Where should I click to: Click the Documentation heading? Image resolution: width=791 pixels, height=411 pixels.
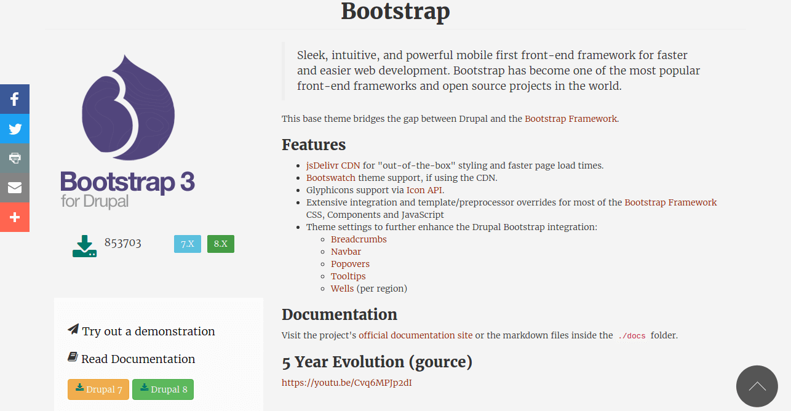pyautogui.click(x=340, y=314)
